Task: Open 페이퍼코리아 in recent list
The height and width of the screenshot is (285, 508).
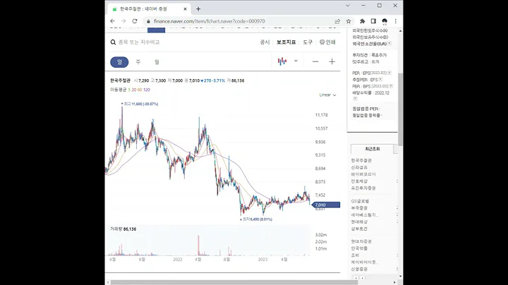Action: pos(363,174)
